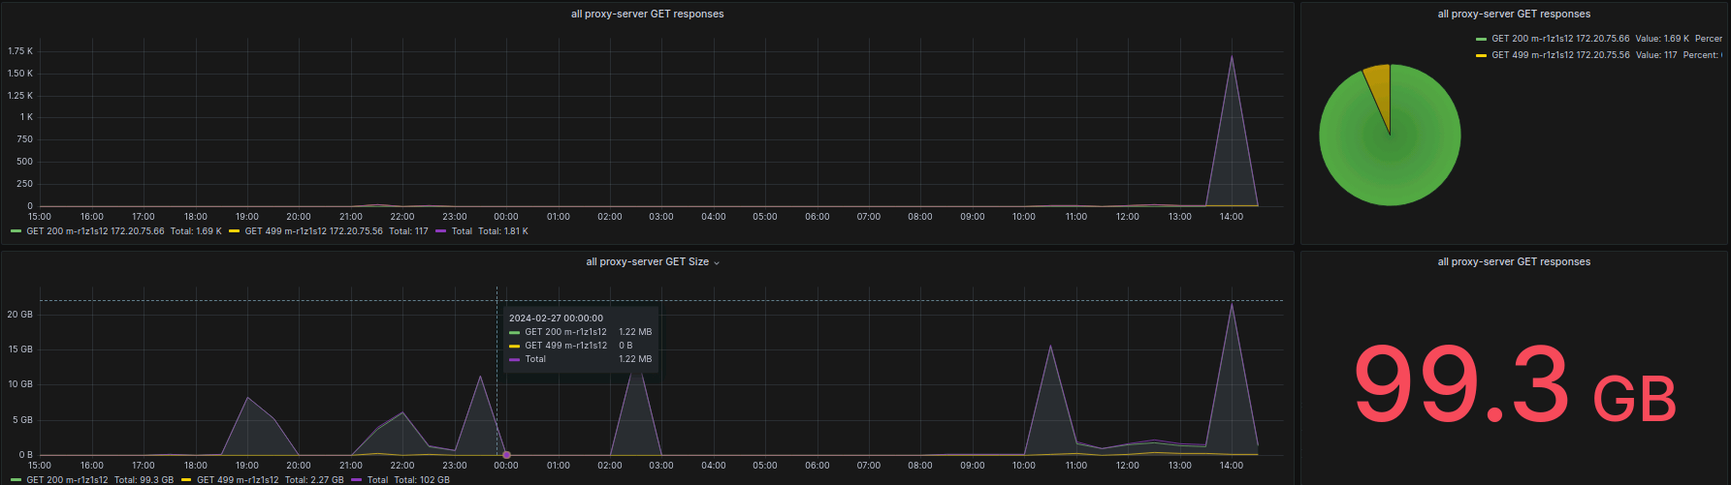Select GET 200 entry in pie chart legend
The image size is (1731, 485).
tap(1560, 39)
